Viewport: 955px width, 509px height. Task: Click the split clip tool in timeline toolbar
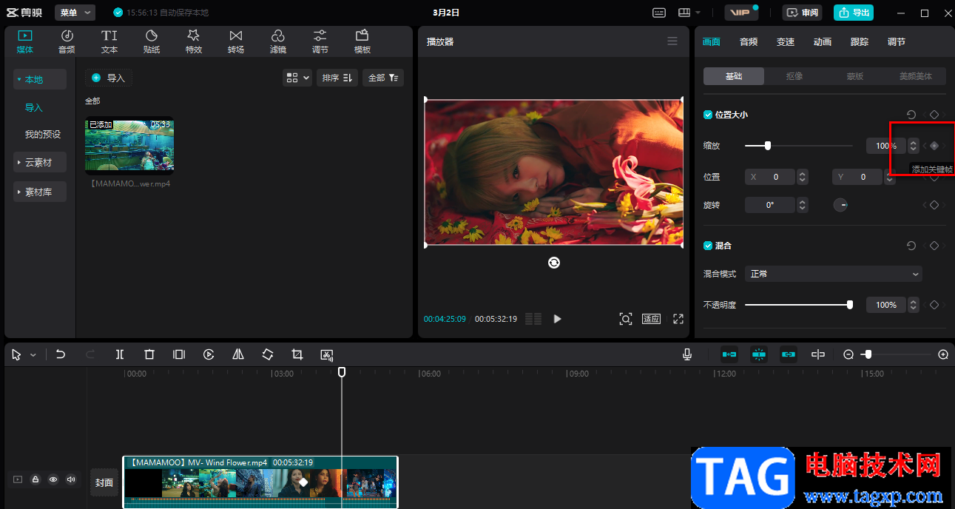tap(120, 354)
